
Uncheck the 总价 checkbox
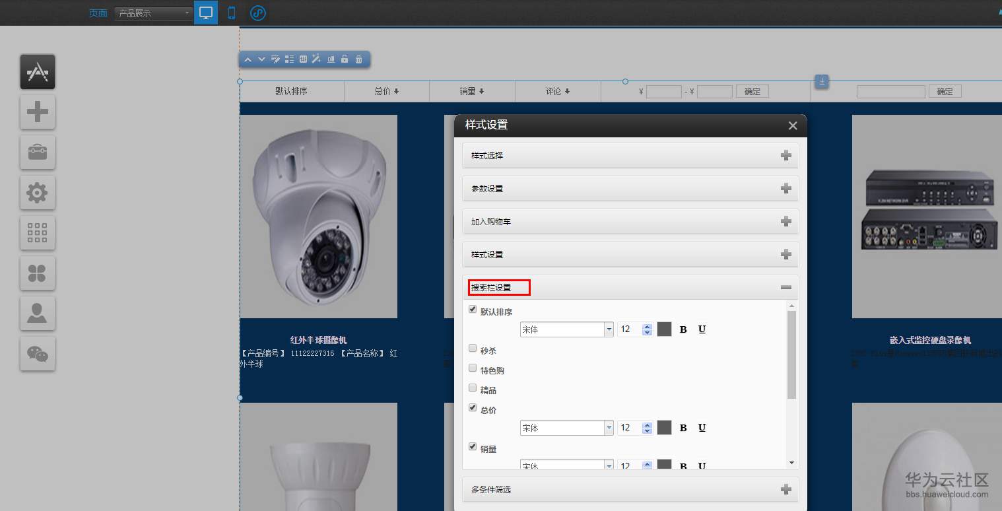point(473,407)
